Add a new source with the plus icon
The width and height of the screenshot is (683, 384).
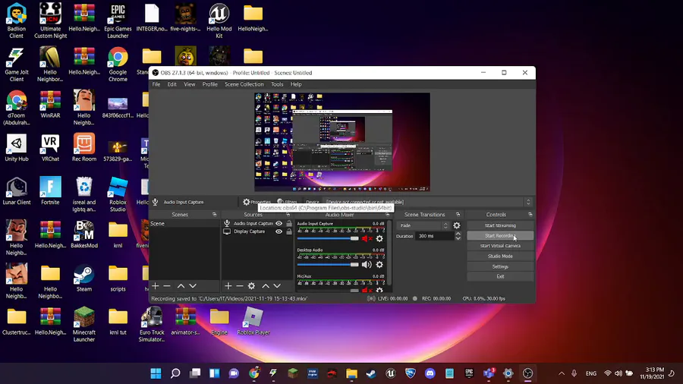tap(228, 286)
